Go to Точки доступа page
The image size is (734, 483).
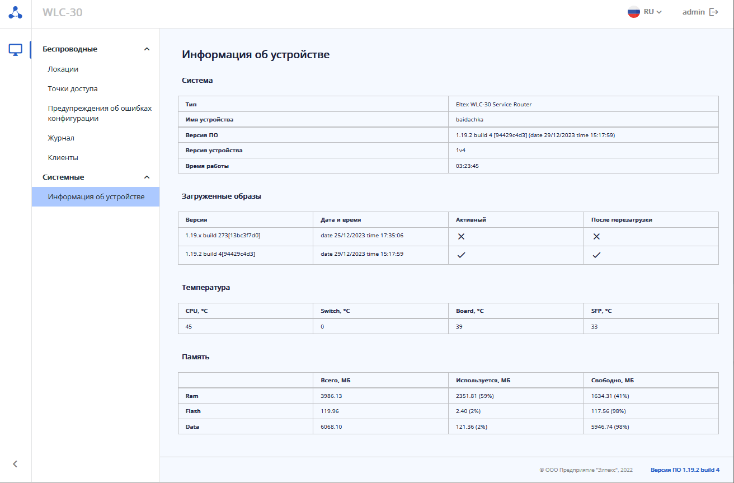point(73,89)
